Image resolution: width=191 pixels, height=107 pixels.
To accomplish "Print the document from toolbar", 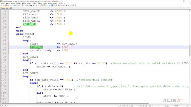I will click(15, 5).
